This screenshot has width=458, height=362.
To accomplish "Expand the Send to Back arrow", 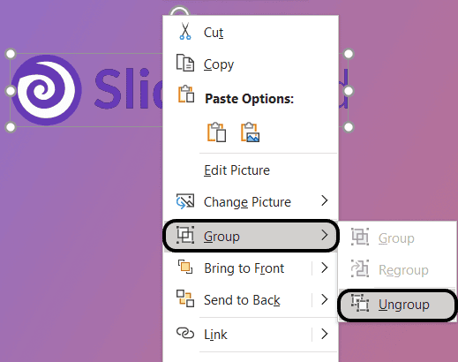I will click(x=325, y=299).
